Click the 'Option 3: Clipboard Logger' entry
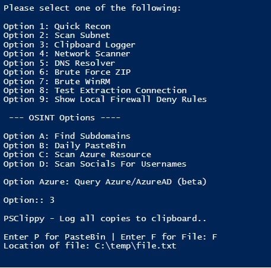271x268 pixels. (x=69, y=45)
